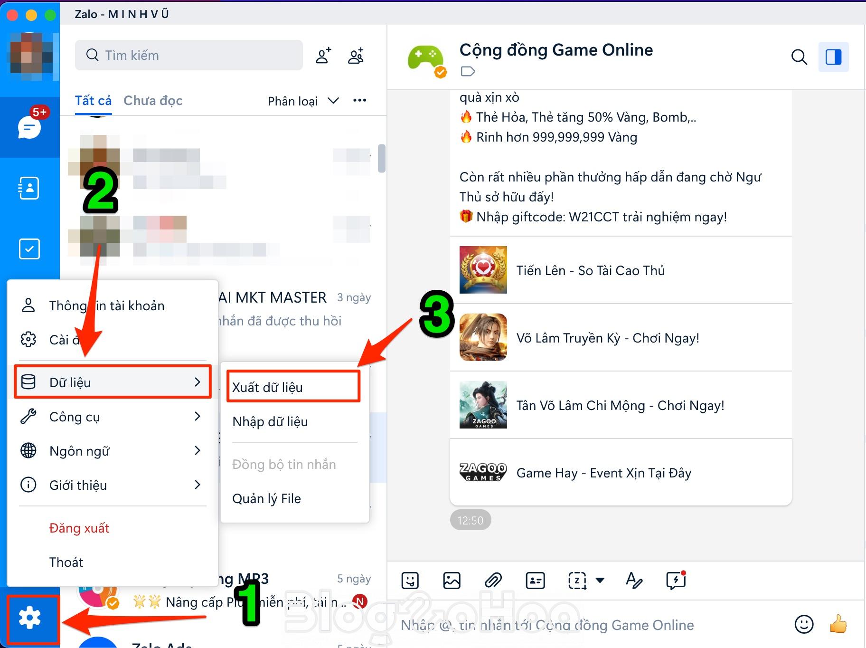Open the Contacts icon in sidebar
Image resolution: width=866 pixels, height=648 pixels.
click(29, 188)
